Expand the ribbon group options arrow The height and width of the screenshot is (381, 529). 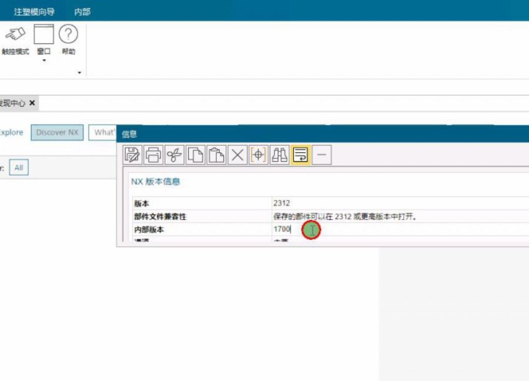pyautogui.click(x=79, y=73)
